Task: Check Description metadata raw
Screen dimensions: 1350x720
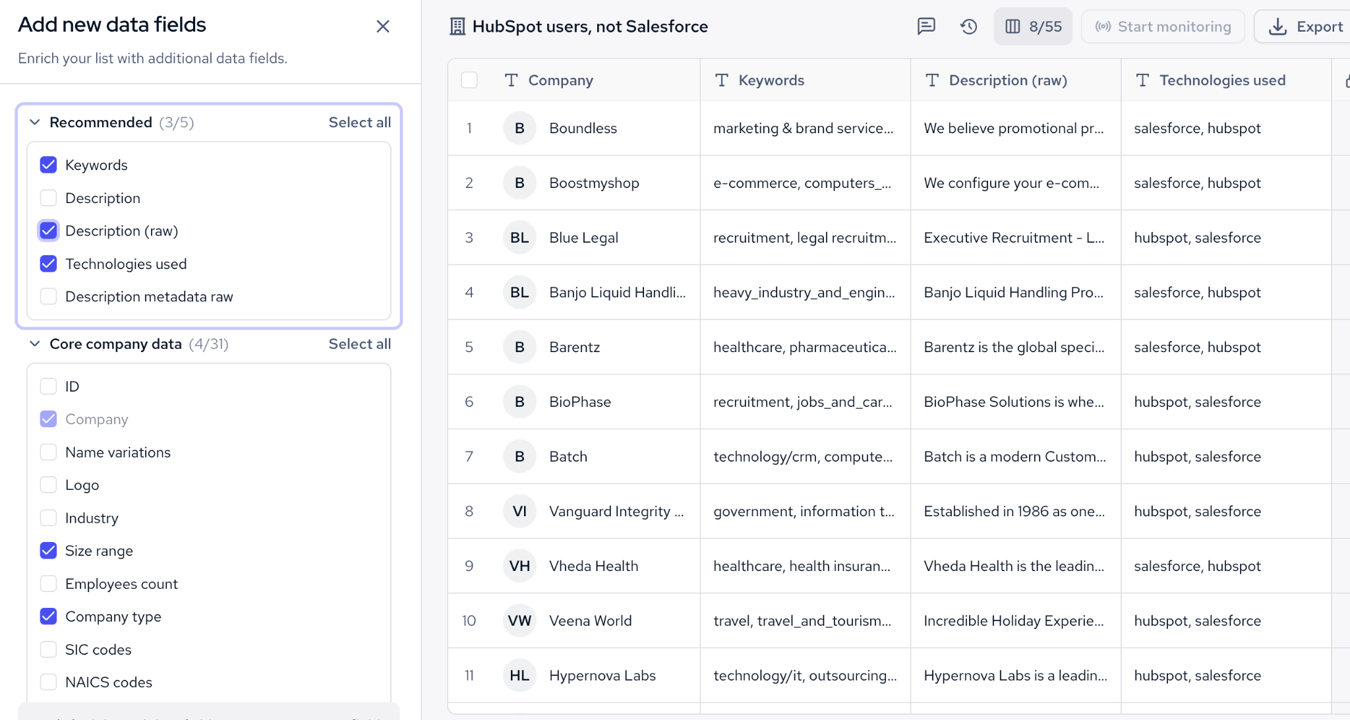Action: (x=48, y=297)
